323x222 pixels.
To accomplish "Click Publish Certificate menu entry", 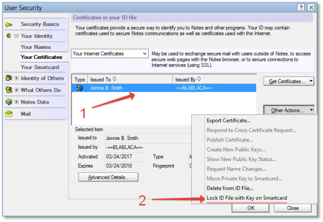I will [230, 140].
